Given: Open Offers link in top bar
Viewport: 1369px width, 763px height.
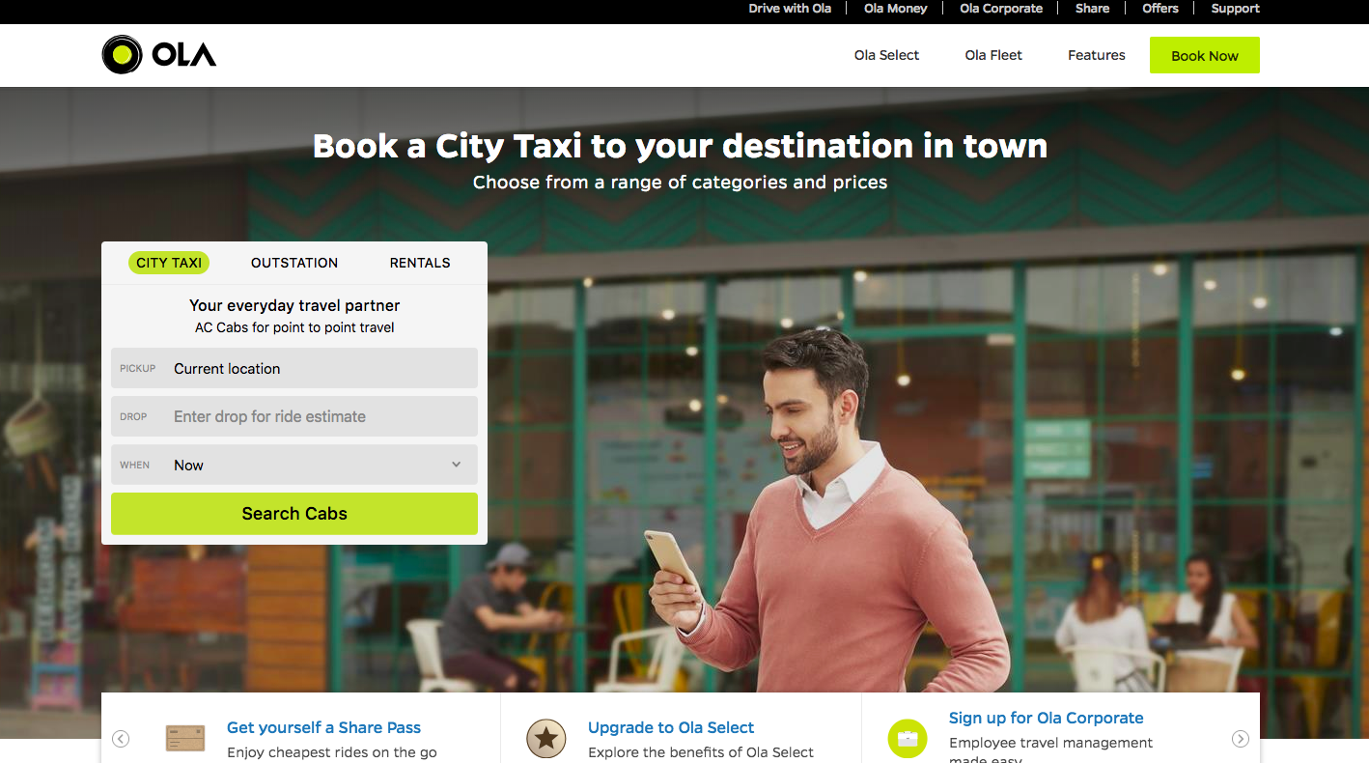Looking at the screenshot, I should pyautogui.click(x=1160, y=9).
